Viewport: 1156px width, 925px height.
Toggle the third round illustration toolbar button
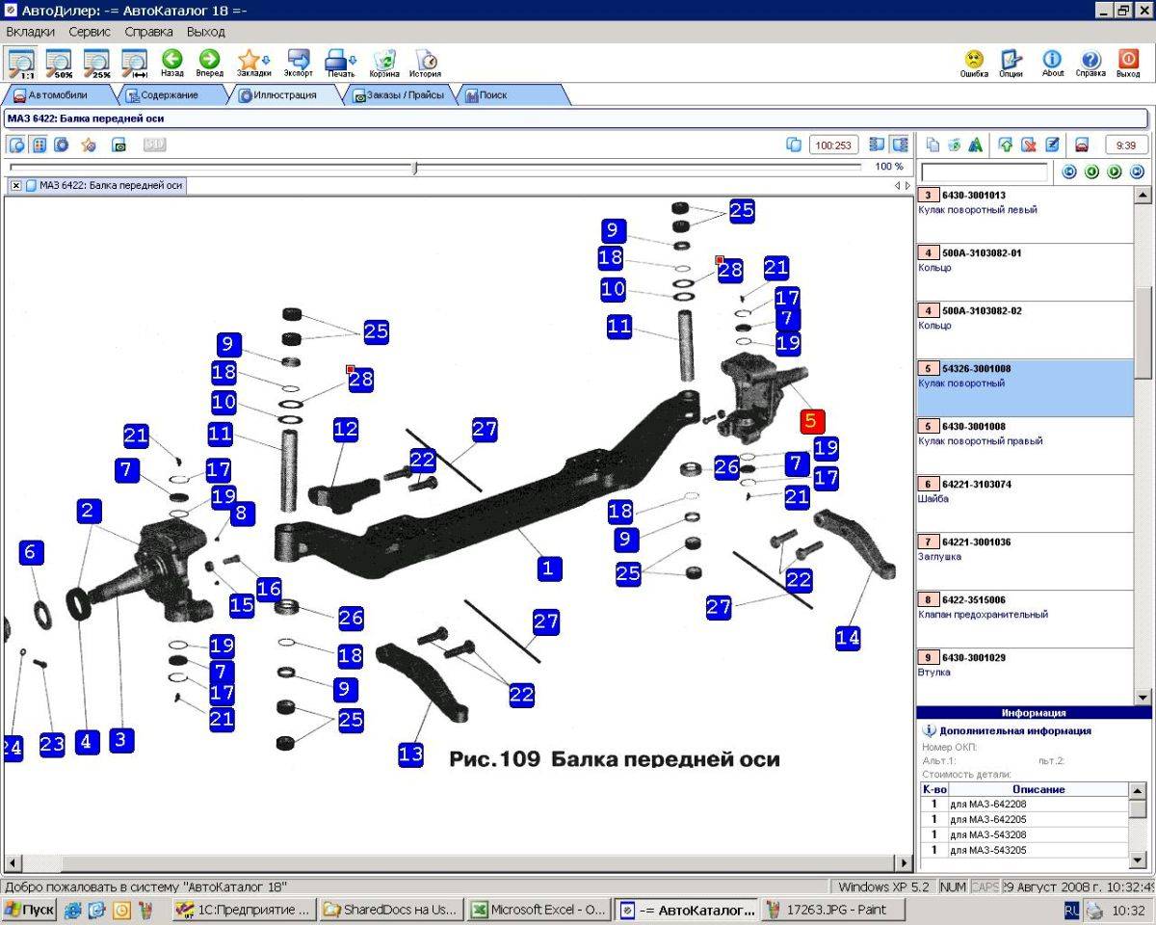62,145
